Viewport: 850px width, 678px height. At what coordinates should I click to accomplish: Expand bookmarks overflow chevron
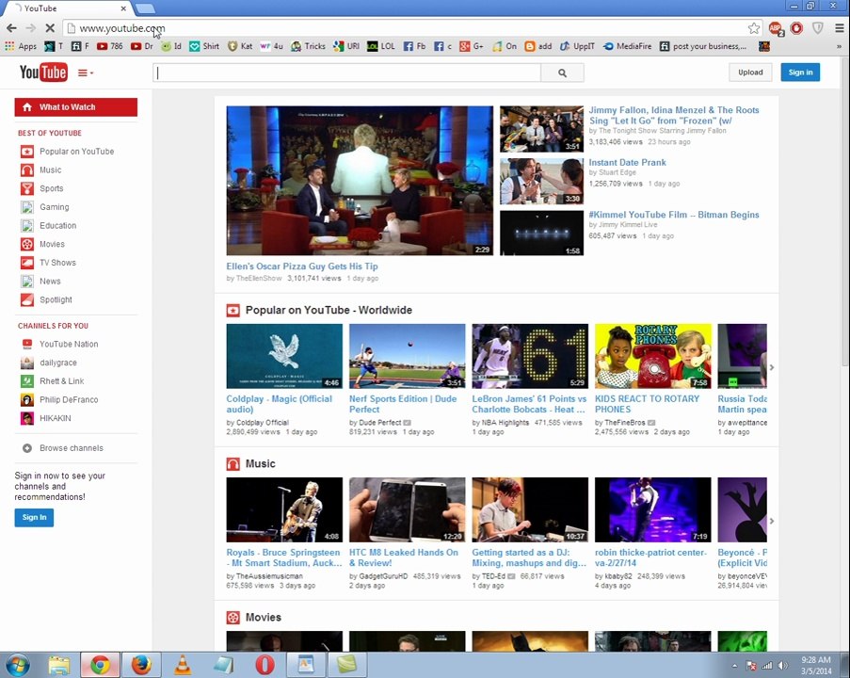(839, 47)
